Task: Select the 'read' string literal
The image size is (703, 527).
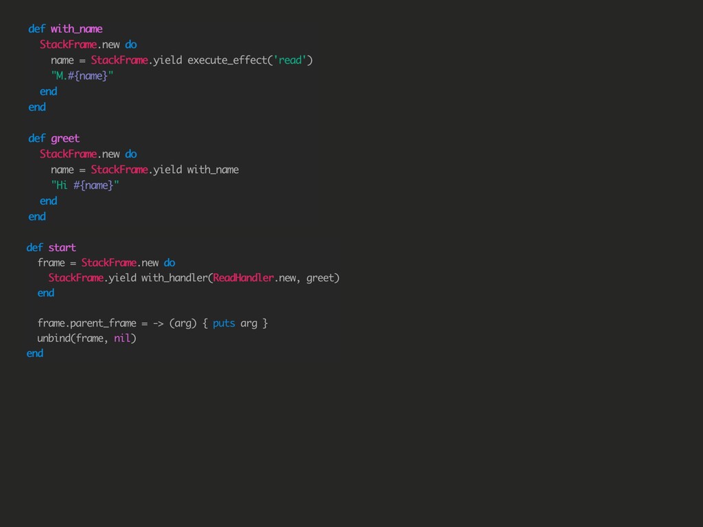Action: 290,60
